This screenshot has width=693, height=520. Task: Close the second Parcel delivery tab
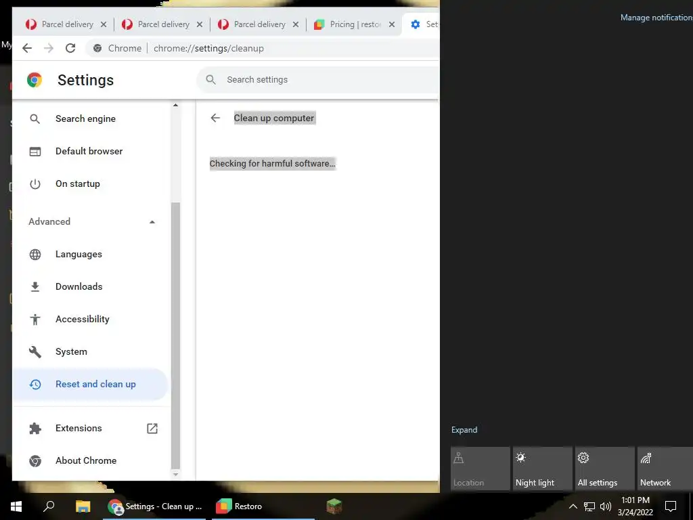(200, 25)
